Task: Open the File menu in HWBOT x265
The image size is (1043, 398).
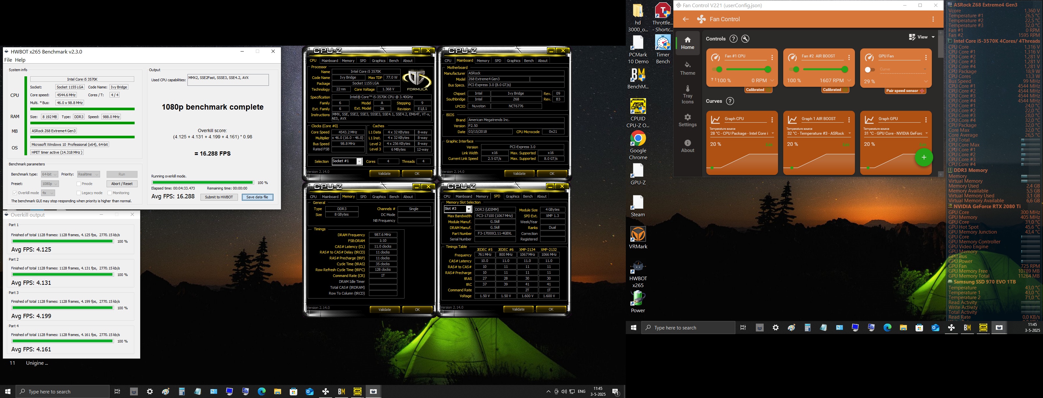Action: pos(8,60)
